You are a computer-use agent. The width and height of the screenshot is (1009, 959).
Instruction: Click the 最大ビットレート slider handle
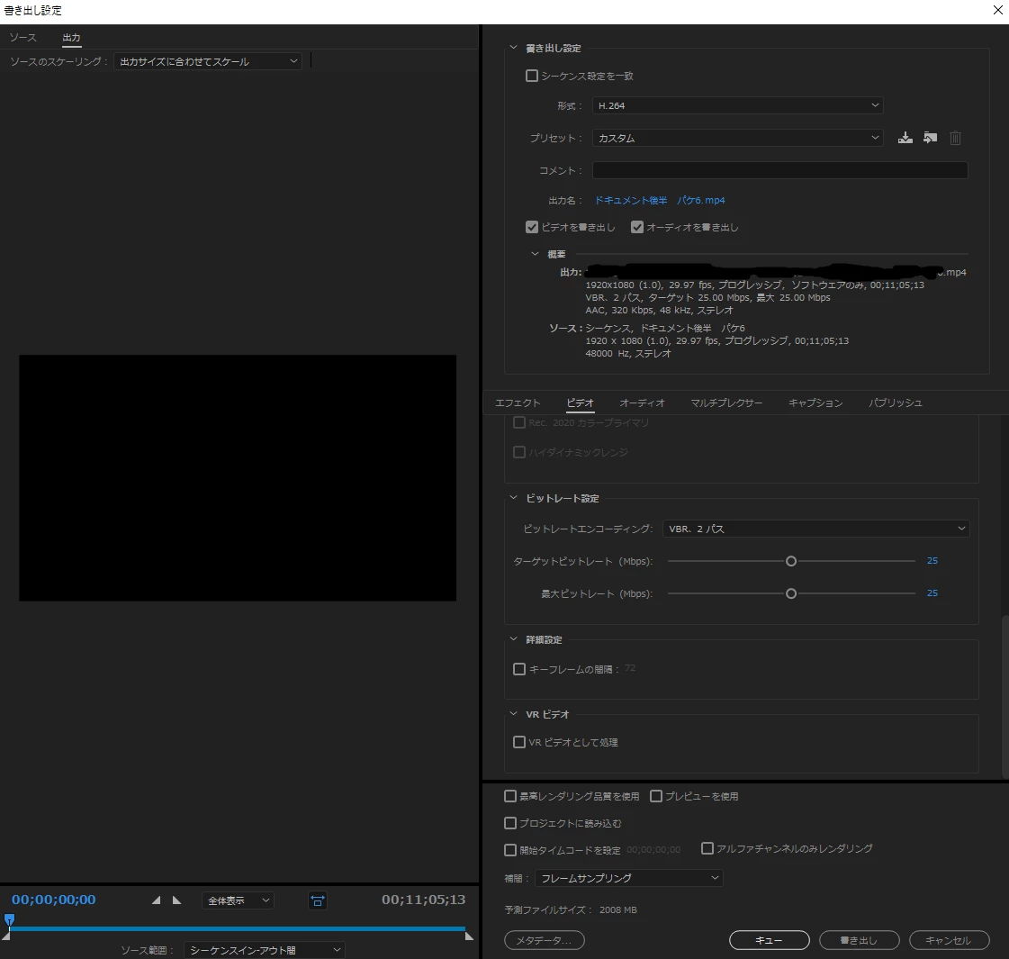[x=791, y=593]
